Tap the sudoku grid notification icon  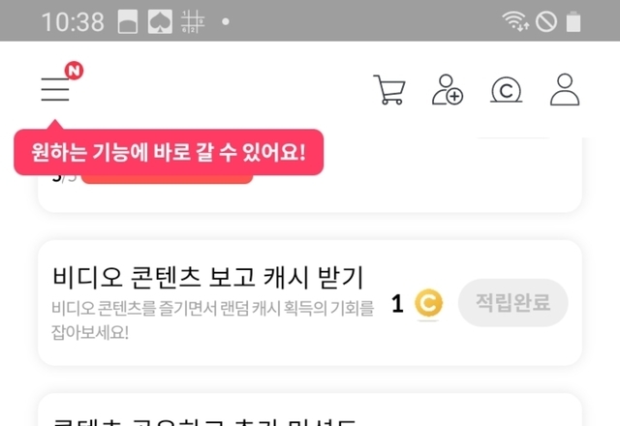click(193, 21)
